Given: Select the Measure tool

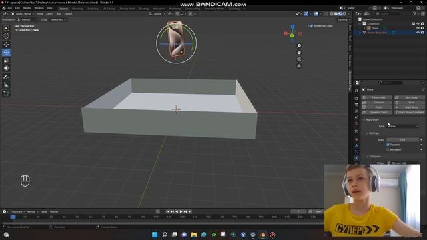Looking at the screenshot, I should pyautogui.click(x=6, y=85).
